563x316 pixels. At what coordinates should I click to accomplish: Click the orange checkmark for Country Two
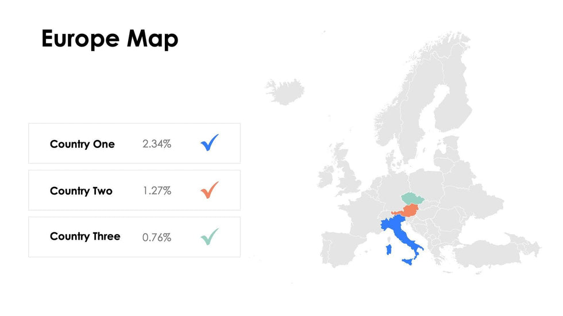pyautogui.click(x=210, y=189)
